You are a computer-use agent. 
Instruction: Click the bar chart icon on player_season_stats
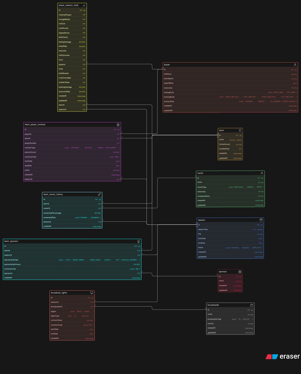[84, 5]
